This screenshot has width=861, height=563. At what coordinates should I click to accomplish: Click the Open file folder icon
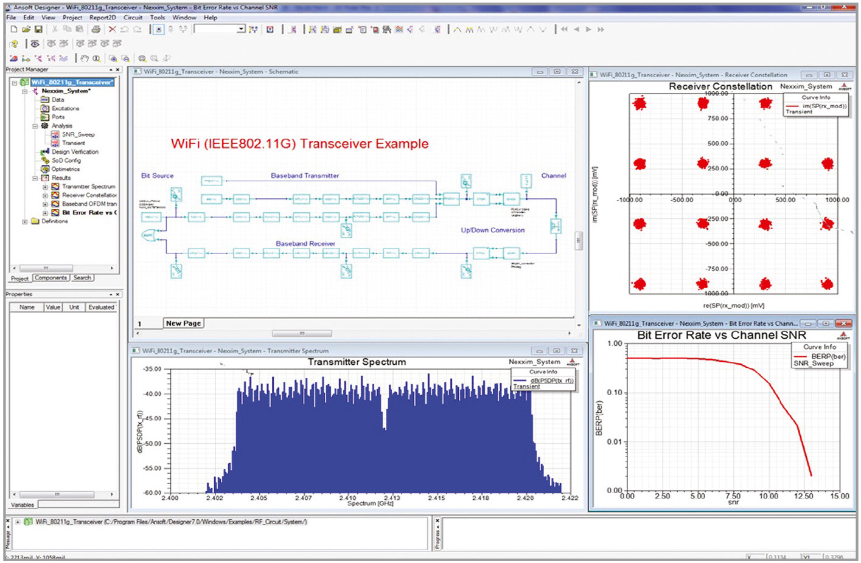pyautogui.click(x=26, y=29)
